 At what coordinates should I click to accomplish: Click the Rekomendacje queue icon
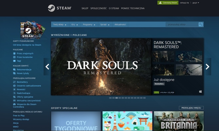click(x=14, y=70)
